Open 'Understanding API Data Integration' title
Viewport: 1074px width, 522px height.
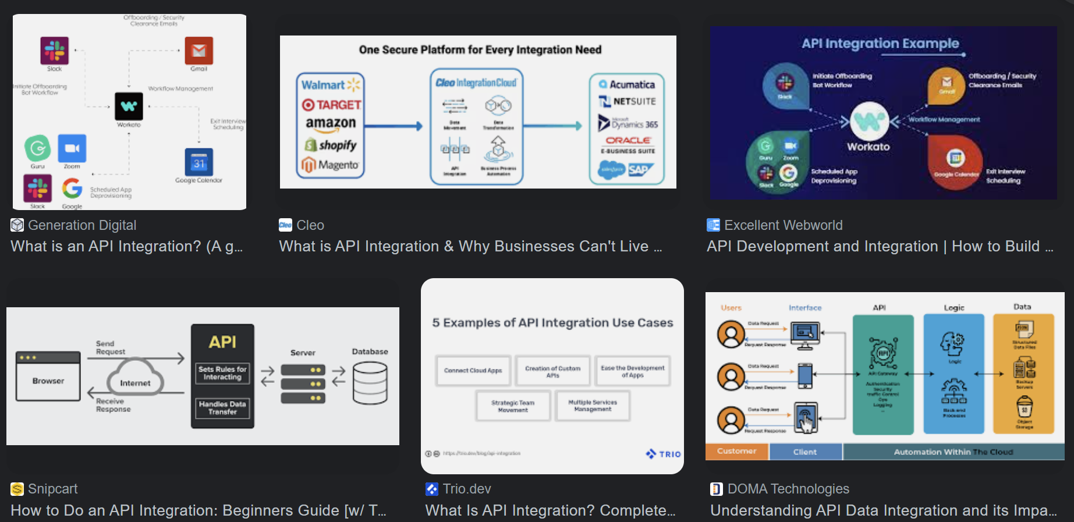[x=884, y=510]
